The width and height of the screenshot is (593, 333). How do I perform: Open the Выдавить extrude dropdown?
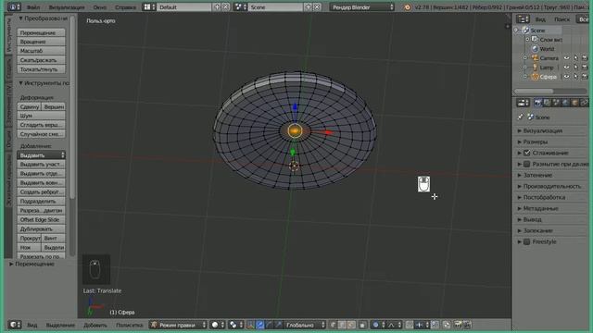pyautogui.click(x=41, y=155)
